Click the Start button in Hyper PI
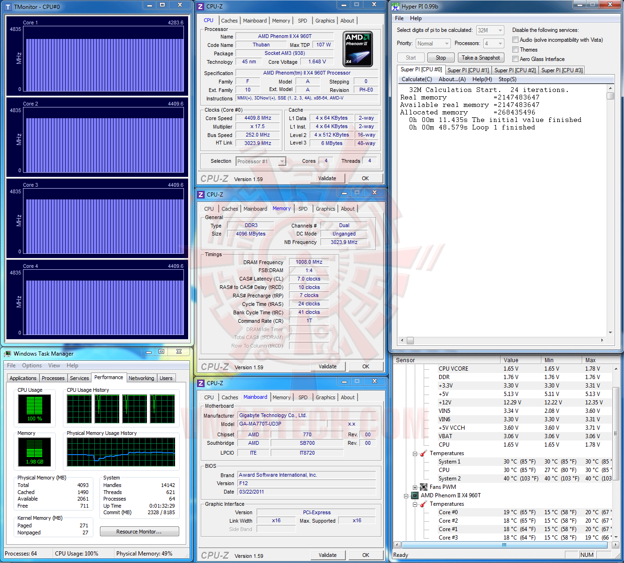The width and height of the screenshot is (624, 563). coord(411,58)
